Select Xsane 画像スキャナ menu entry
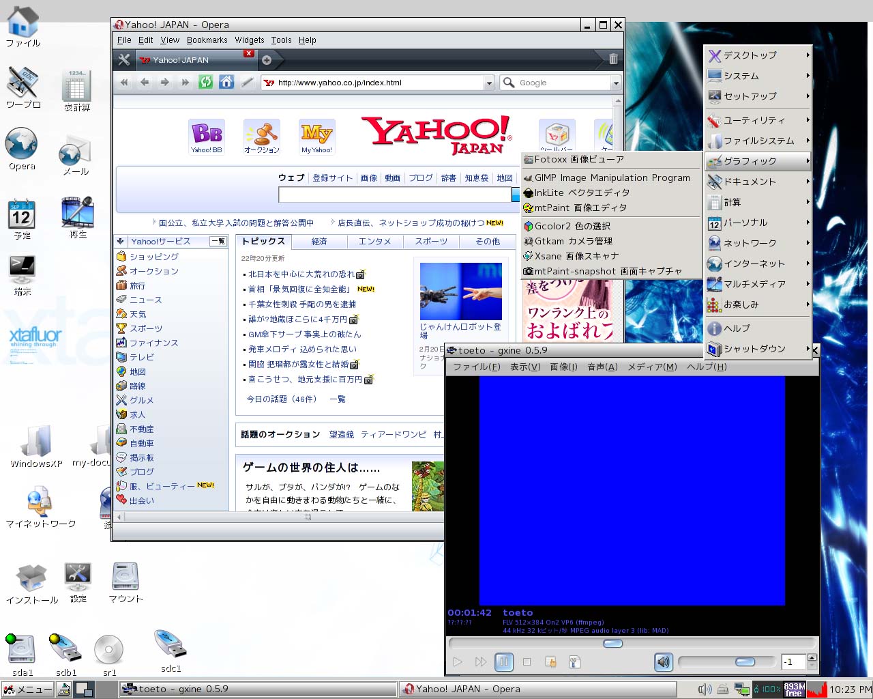Viewport: 873px width, 699px height. [x=611, y=256]
